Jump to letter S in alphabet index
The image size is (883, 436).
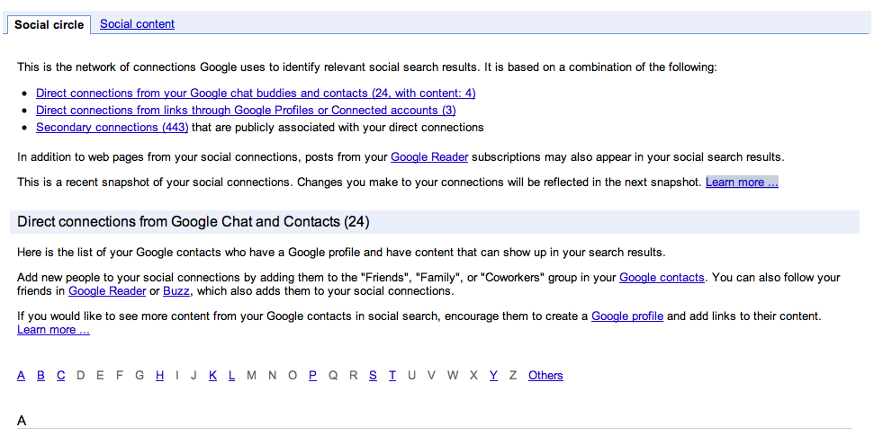[x=373, y=375]
